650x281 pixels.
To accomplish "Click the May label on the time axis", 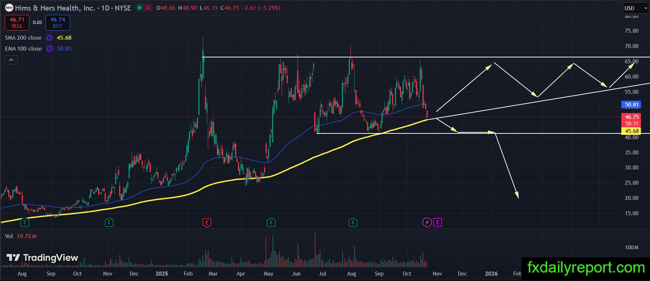I will coord(269,274).
